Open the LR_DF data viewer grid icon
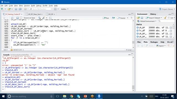Screen dimensions: 177x99 pyautogui.click(x=171, y=28)
